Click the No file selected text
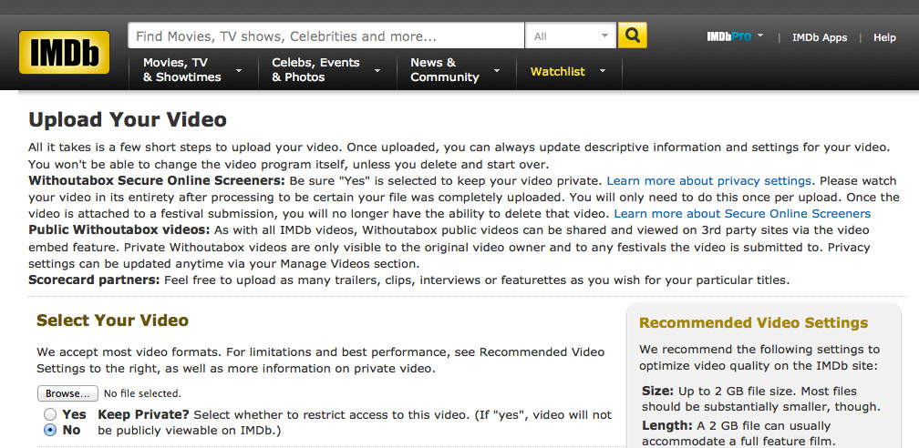Viewport: 919px width, 448px height. pyautogui.click(x=142, y=393)
